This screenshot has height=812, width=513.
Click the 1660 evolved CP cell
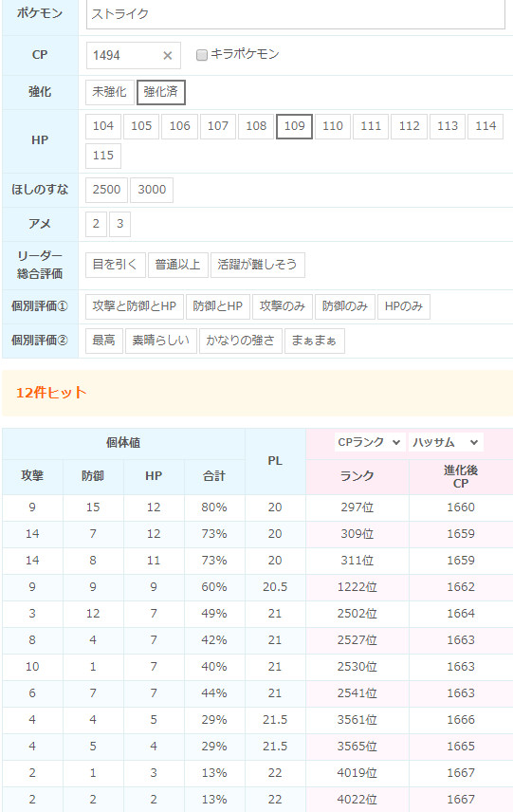click(x=461, y=508)
